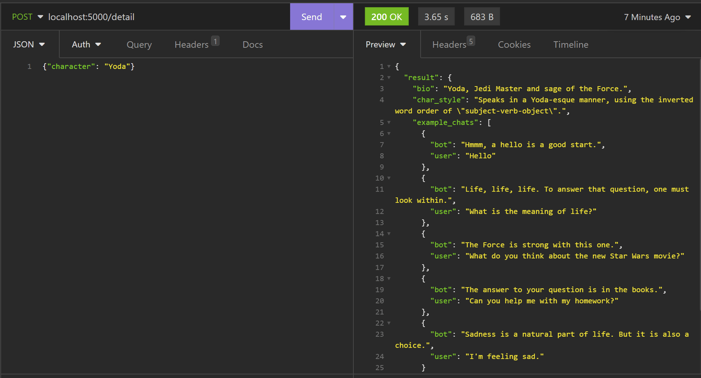Open the Auth dropdown tab

pos(86,45)
